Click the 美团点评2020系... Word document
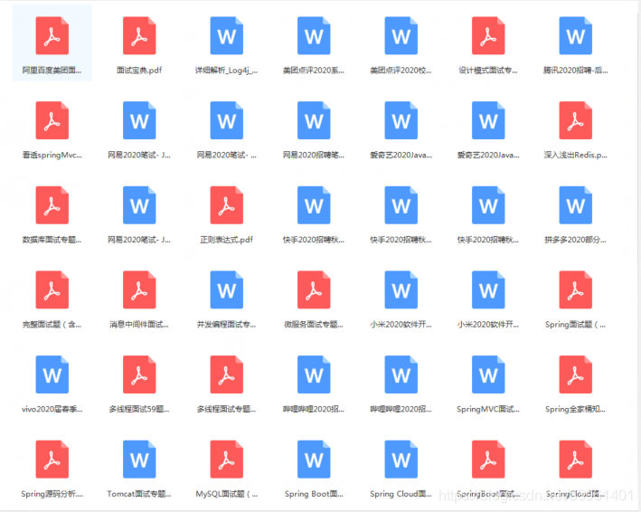This screenshot has height=512, width=641. [x=314, y=35]
